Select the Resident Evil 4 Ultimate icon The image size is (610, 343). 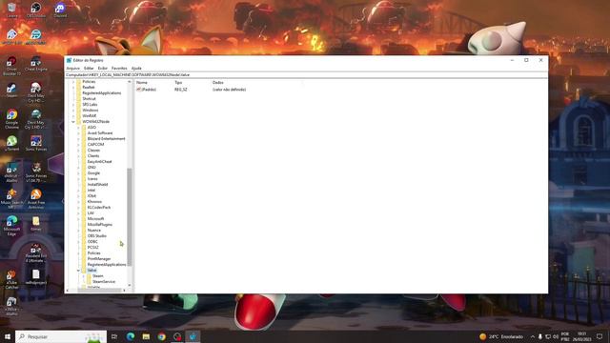36,252
